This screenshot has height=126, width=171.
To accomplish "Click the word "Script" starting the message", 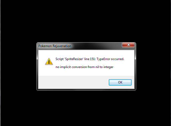I will pos(60,59).
